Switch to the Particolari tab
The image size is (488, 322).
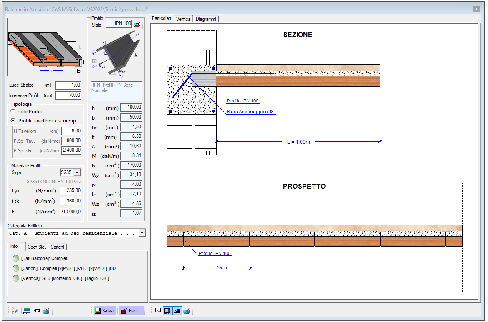[161, 19]
